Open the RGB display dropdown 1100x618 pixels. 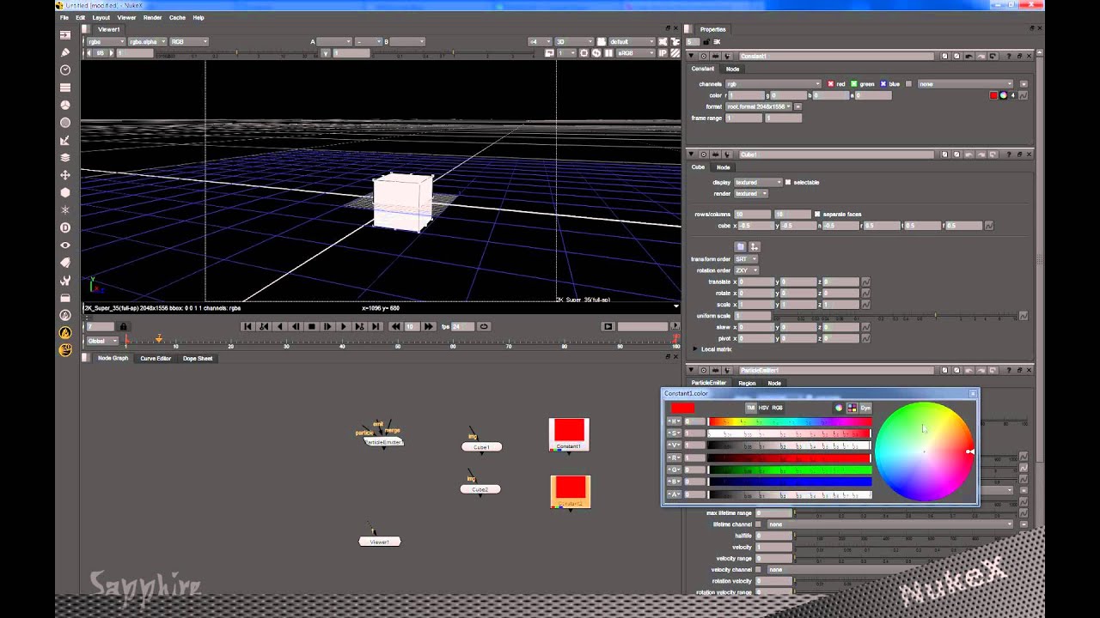(x=188, y=41)
